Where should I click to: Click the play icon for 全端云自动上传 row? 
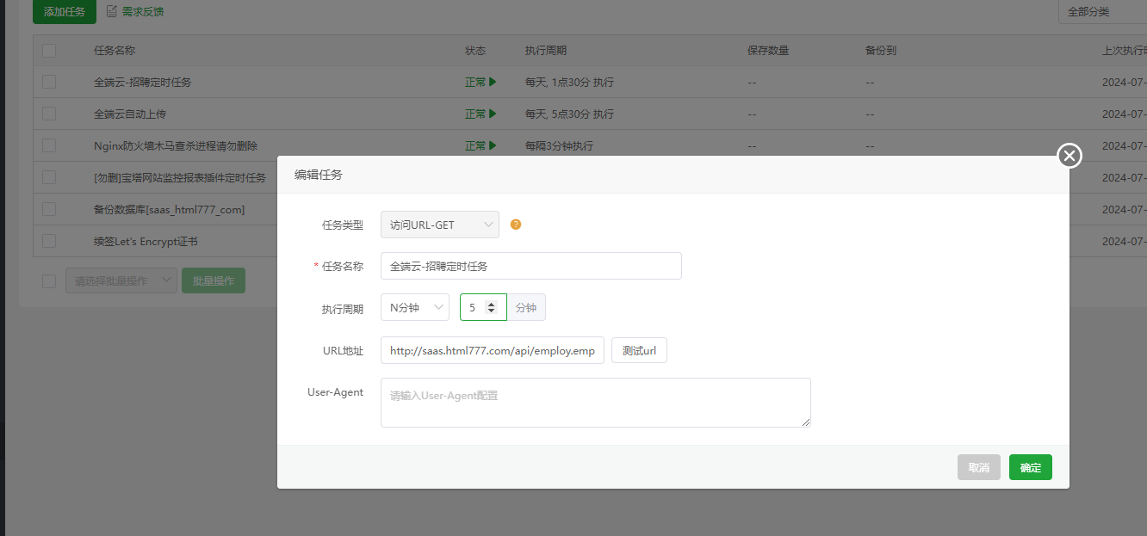pos(493,114)
